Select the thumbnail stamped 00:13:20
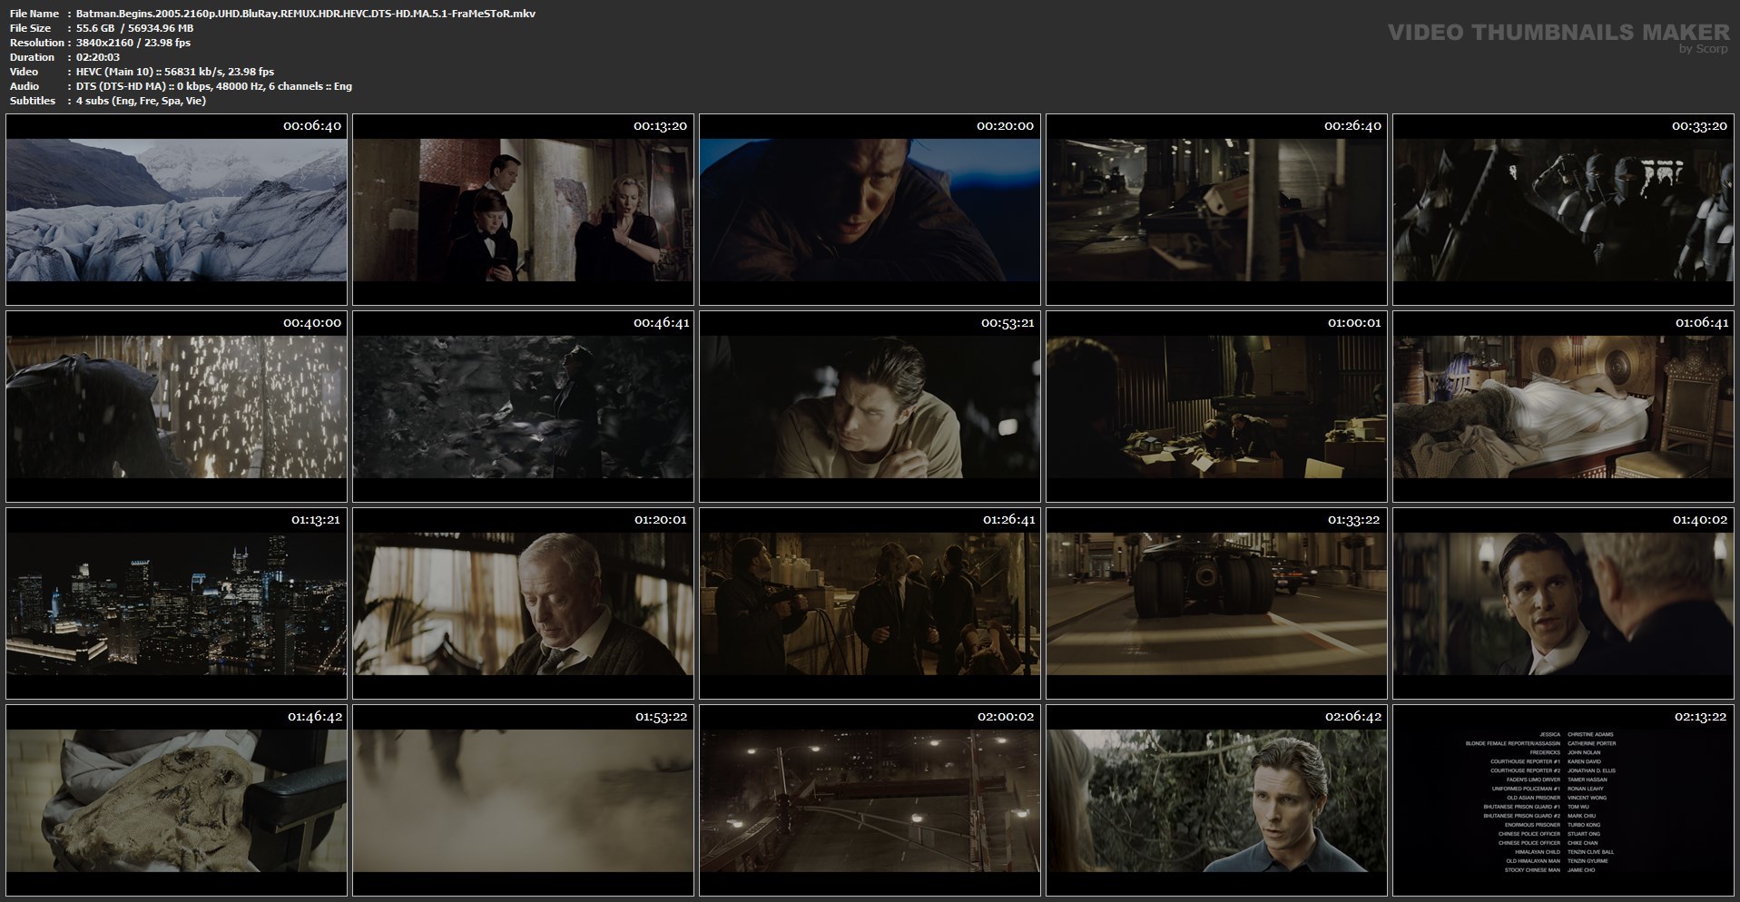 pos(523,210)
